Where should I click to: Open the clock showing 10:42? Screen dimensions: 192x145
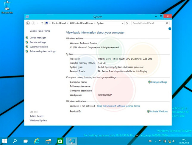[x=184, y=141]
